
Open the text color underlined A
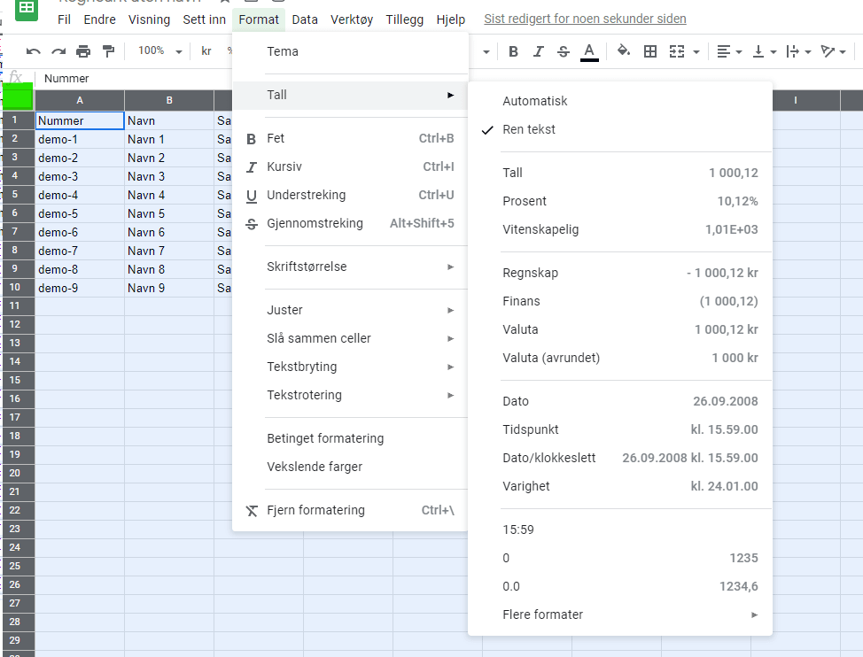tap(589, 52)
